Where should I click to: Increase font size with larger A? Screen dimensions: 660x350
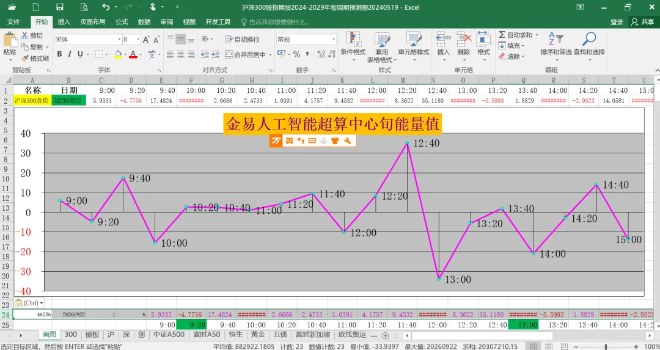coord(146,40)
